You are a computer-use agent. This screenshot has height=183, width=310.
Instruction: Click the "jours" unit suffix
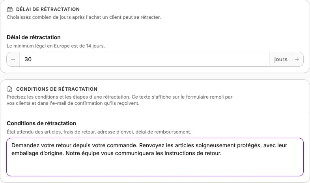280,59
